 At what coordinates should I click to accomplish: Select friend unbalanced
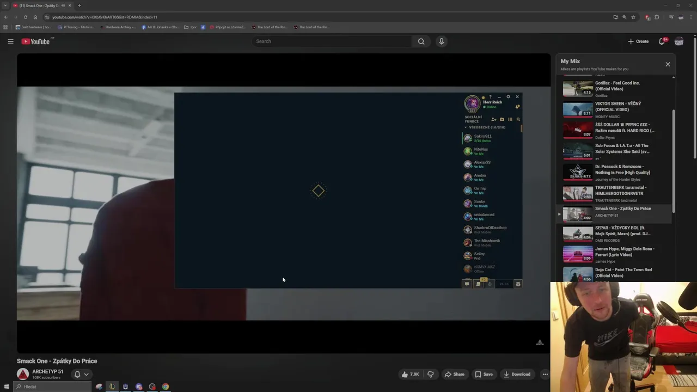pyautogui.click(x=492, y=217)
